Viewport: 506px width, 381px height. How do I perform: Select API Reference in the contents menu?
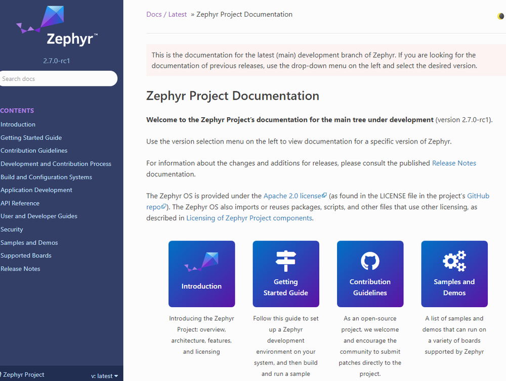tap(20, 203)
